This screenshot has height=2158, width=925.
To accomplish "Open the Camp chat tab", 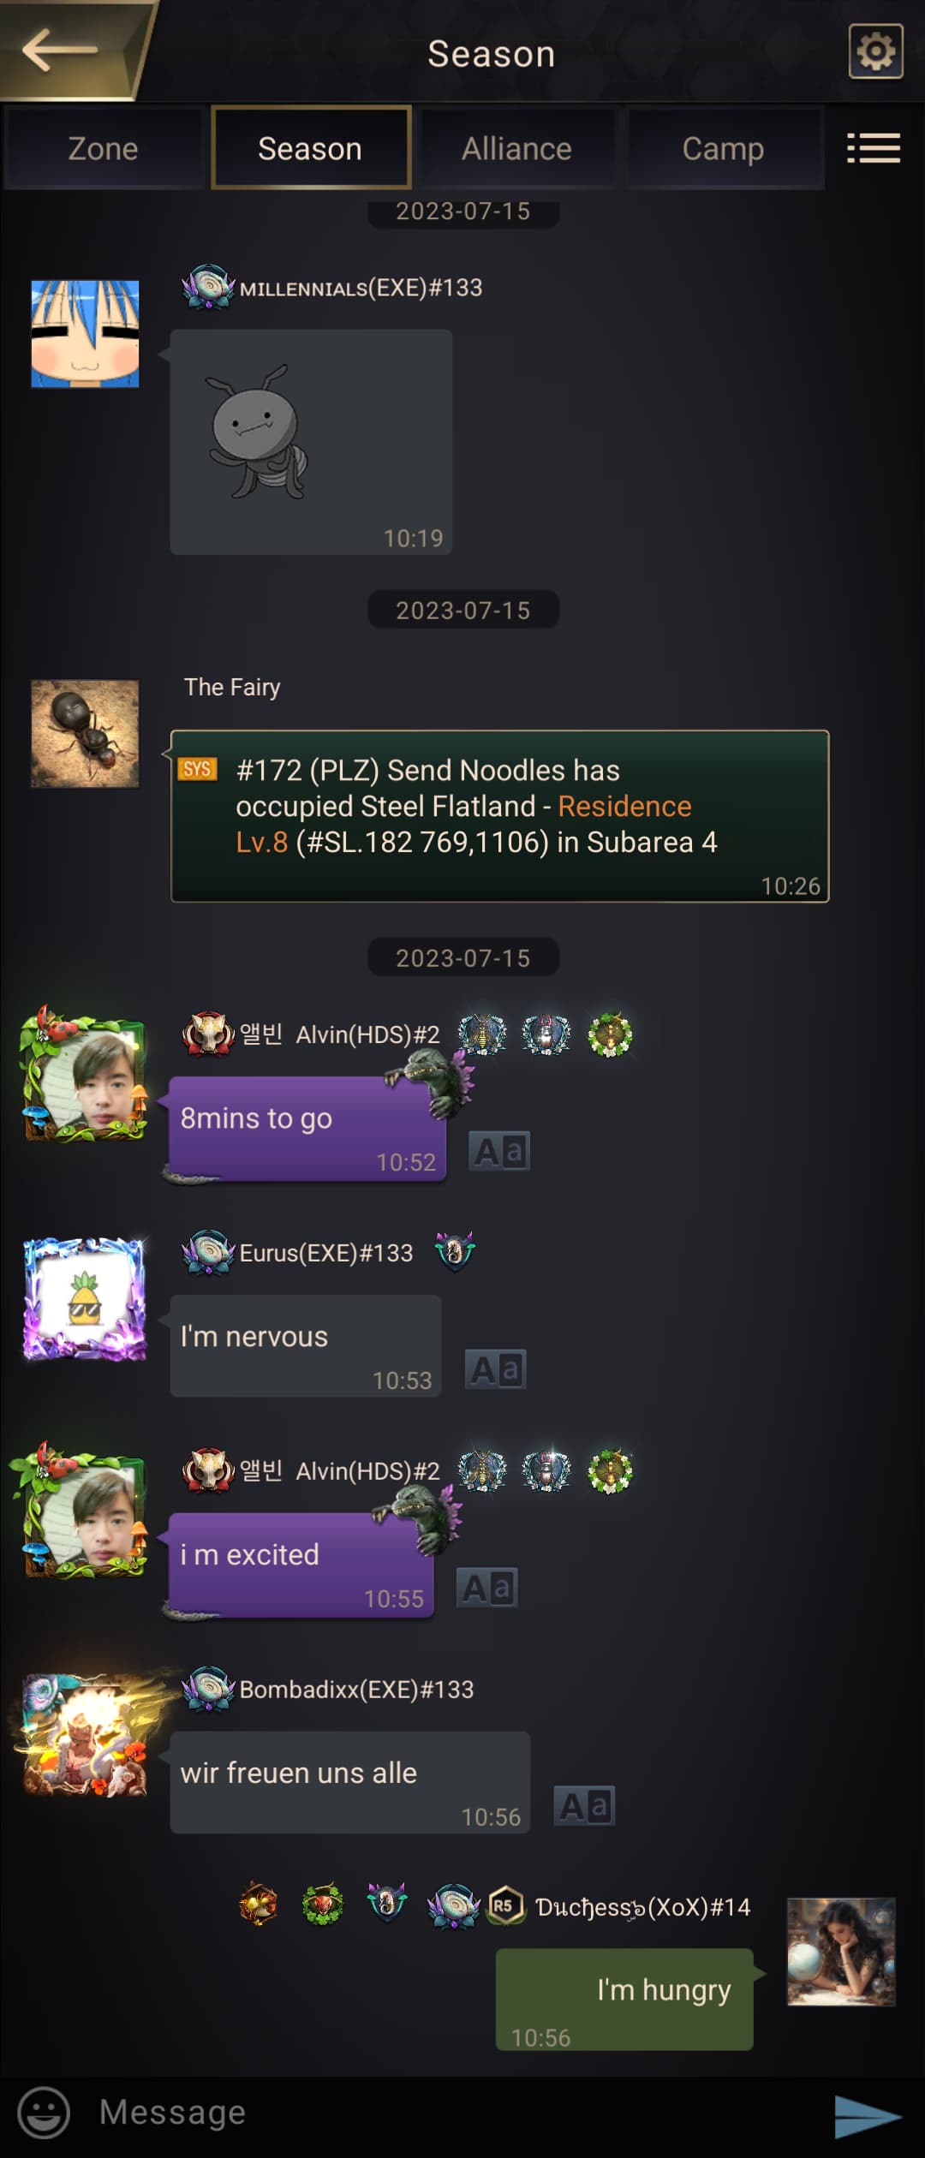I will click(x=724, y=148).
